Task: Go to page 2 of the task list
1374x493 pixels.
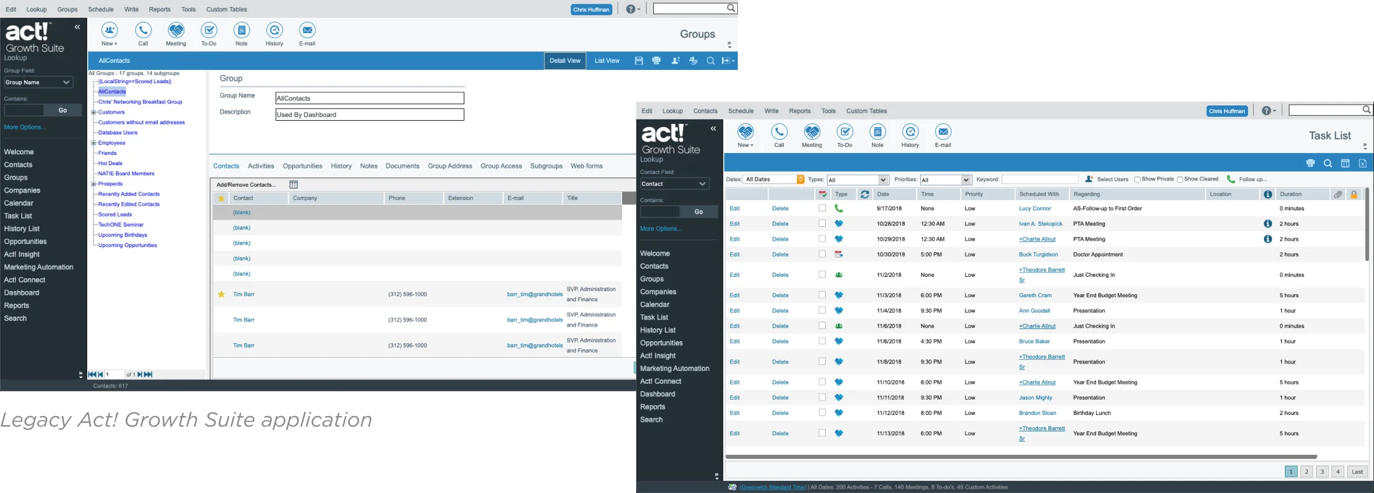Action: coord(1307,471)
